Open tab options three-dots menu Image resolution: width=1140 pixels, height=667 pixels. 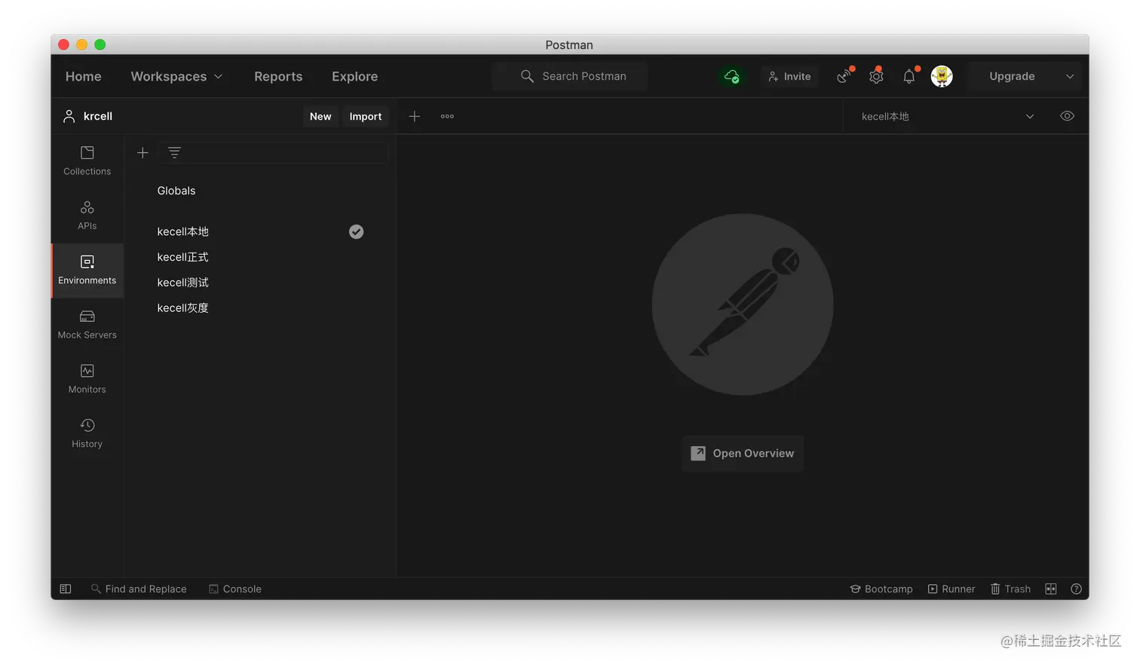click(x=447, y=116)
